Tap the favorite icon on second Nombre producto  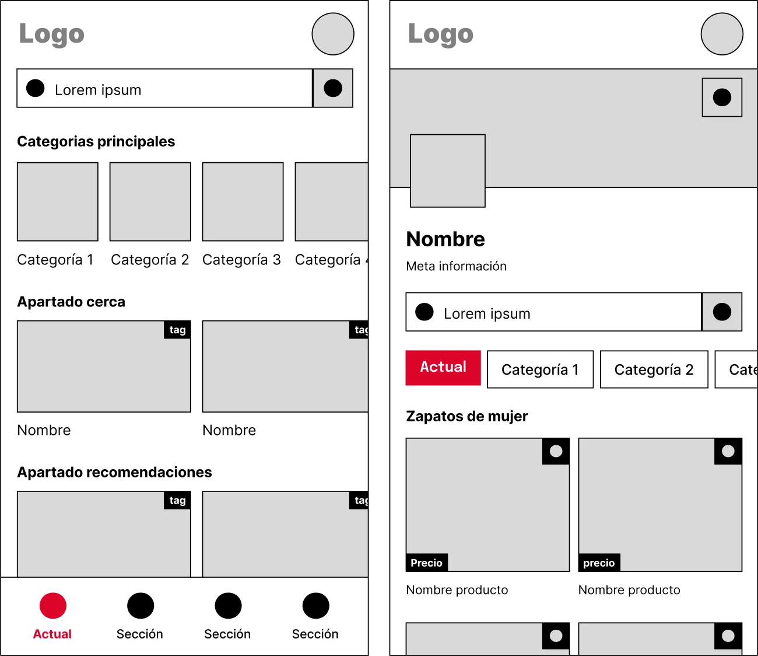click(728, 451)
